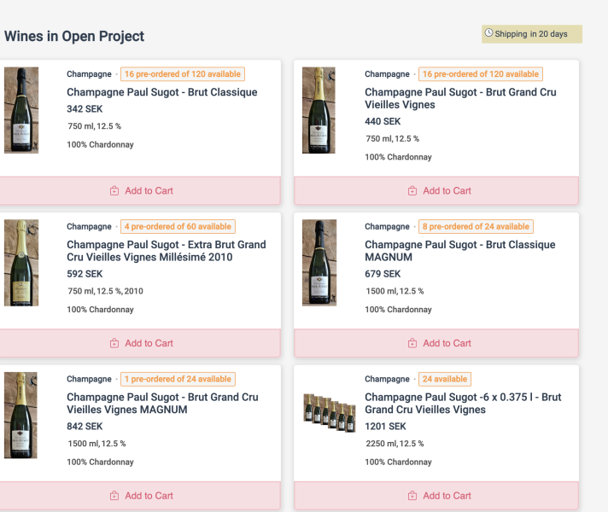Add Brut Classique 342 SEK to cart

point(140,190)
